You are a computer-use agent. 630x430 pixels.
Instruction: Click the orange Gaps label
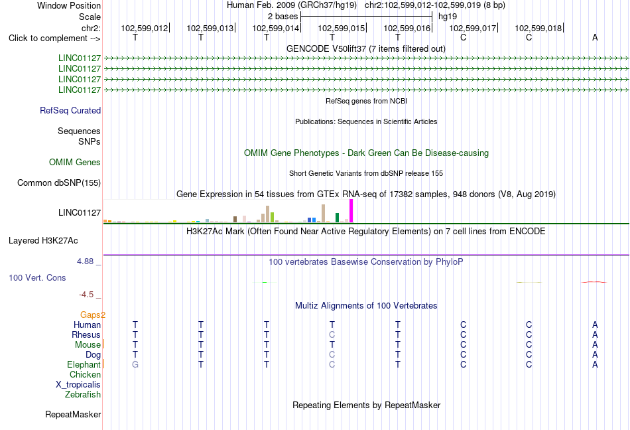coord(93,315)
